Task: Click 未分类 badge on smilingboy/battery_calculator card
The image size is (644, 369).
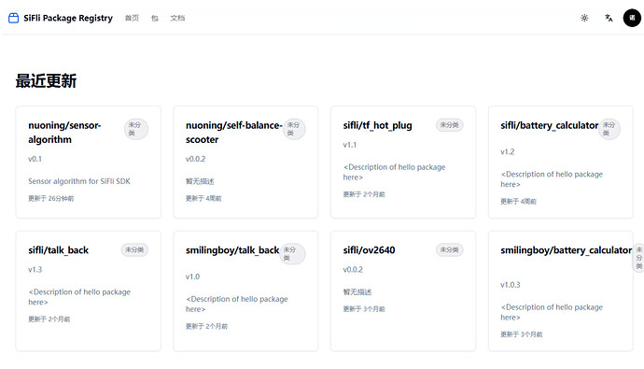Action: [x=638, y=258]
